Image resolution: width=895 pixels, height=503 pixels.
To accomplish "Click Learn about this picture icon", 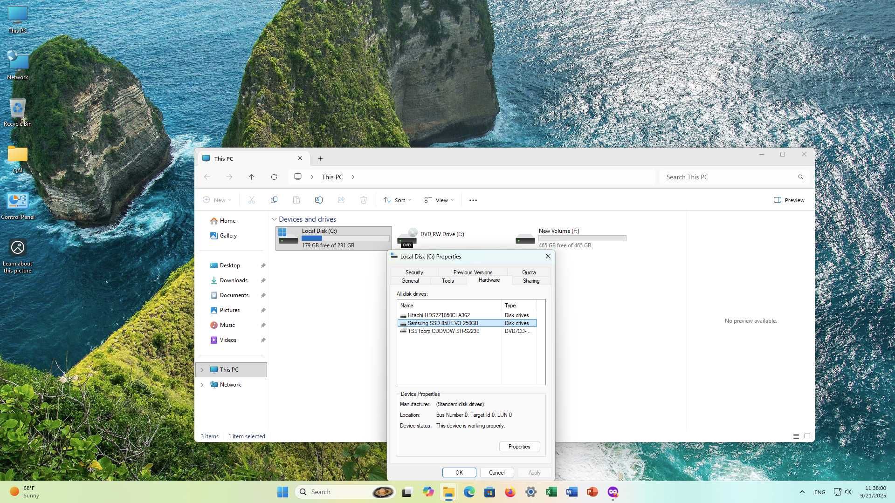I will pos(18,257).
